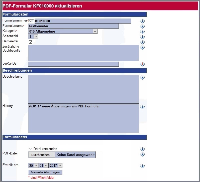Click 'Keine Datei ausgewählt.' file text
The height and width of the screenshot is (182, 200).
[76, 155]
